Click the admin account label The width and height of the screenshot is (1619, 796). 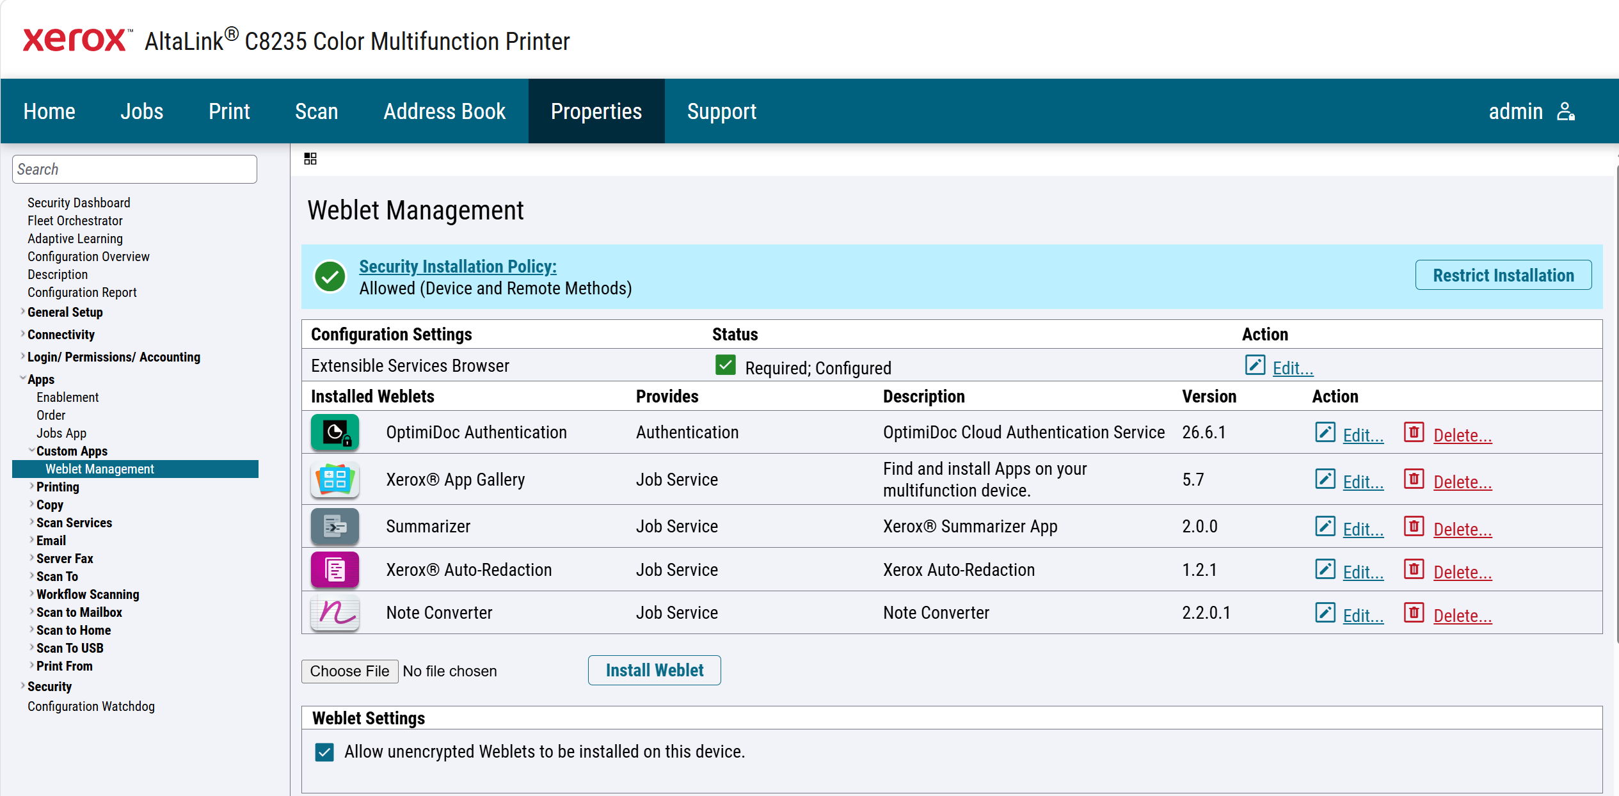click(x=1515, y=111)
